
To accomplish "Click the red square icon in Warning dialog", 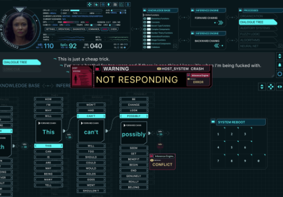I will pos(98,69).
